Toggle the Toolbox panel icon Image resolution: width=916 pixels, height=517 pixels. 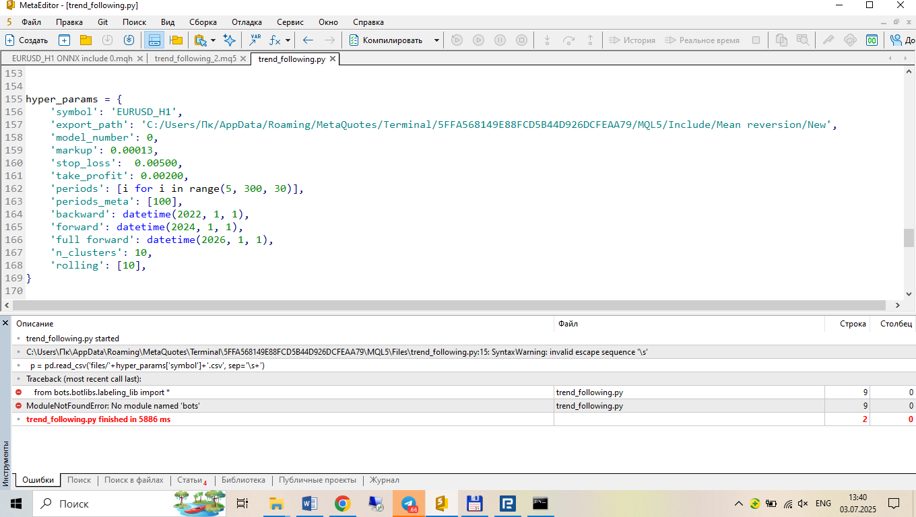154,40
